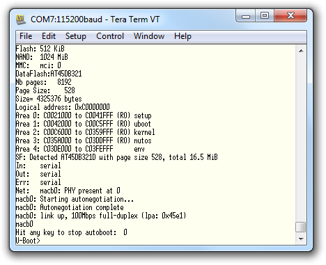The width and height of the screenshot is (326, 265).
Task: Click the 'Size= 4325376 bytes' line
Action: point(49,99)
